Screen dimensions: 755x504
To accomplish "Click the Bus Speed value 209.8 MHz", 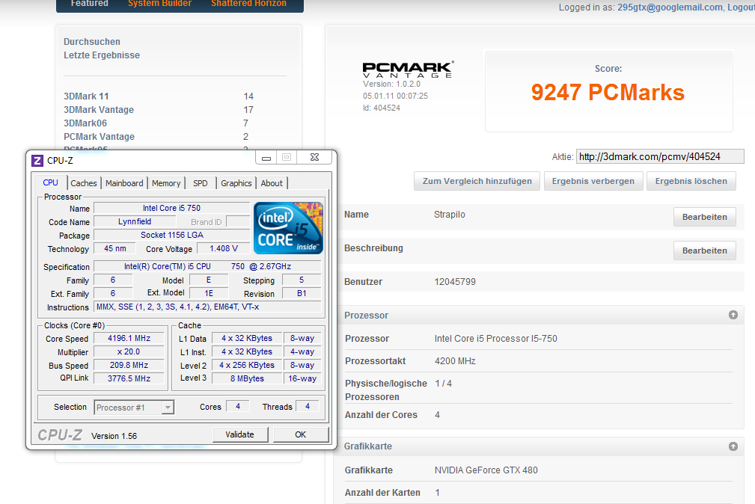I will pos(129,366).
